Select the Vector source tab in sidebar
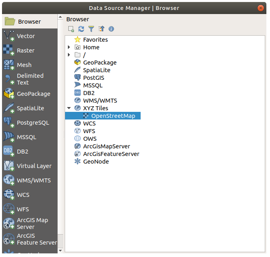 26,36
